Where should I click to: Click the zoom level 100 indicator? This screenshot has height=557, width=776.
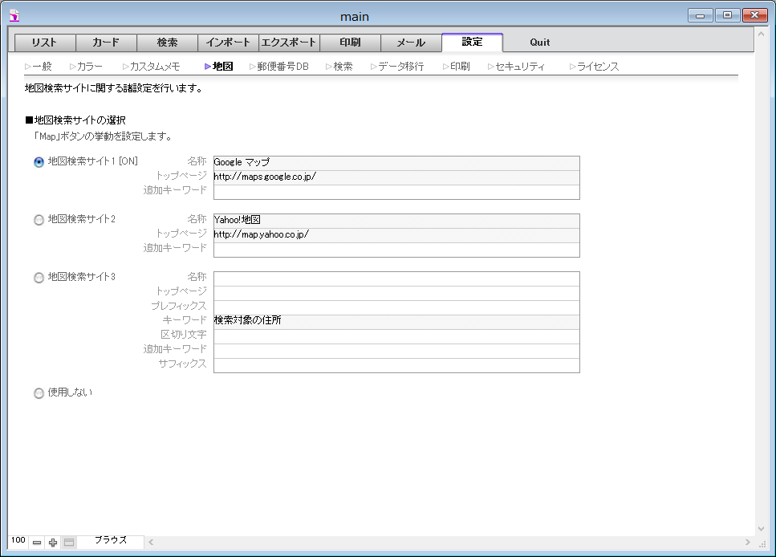coord(18,542)
